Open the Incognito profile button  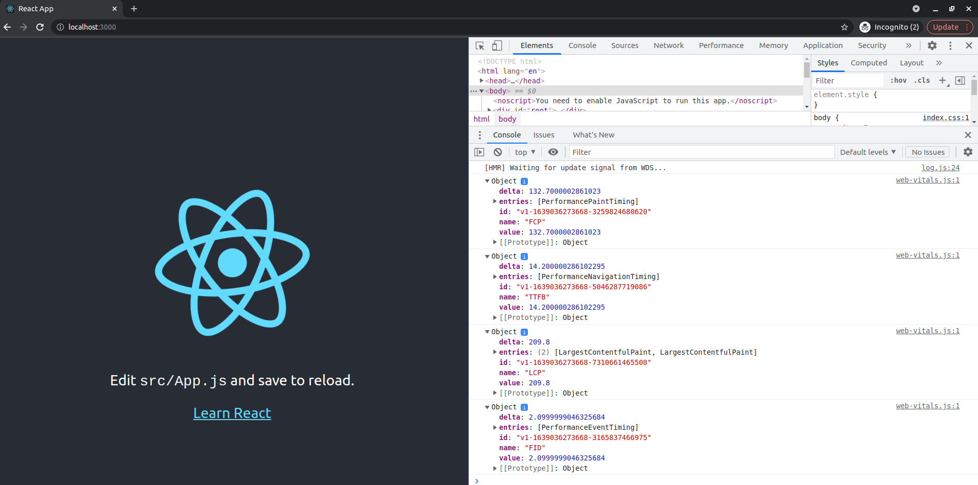point(890,27)
